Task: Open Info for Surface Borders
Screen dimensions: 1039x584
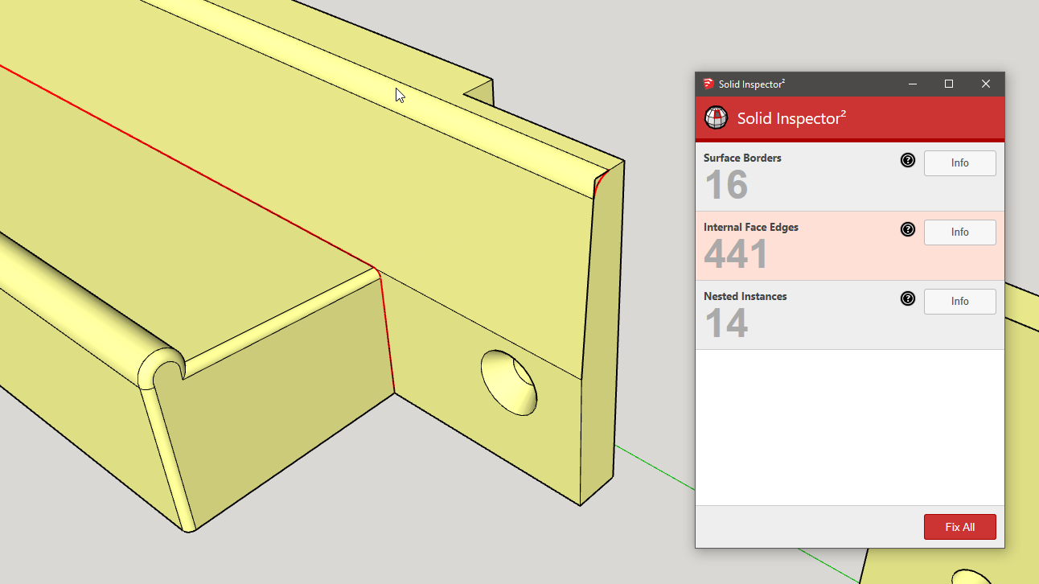Action: [959, 163]
